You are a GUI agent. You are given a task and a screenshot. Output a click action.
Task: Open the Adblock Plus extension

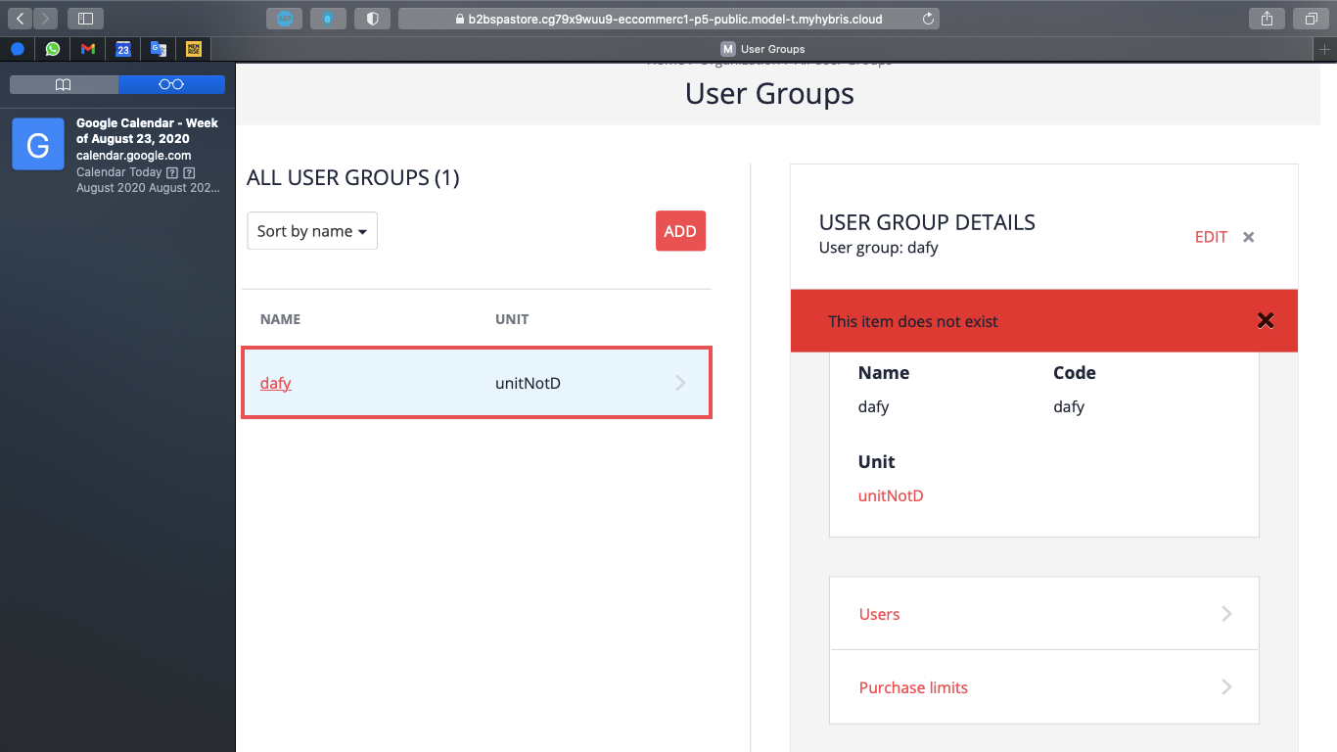click(x=284, y=19)
